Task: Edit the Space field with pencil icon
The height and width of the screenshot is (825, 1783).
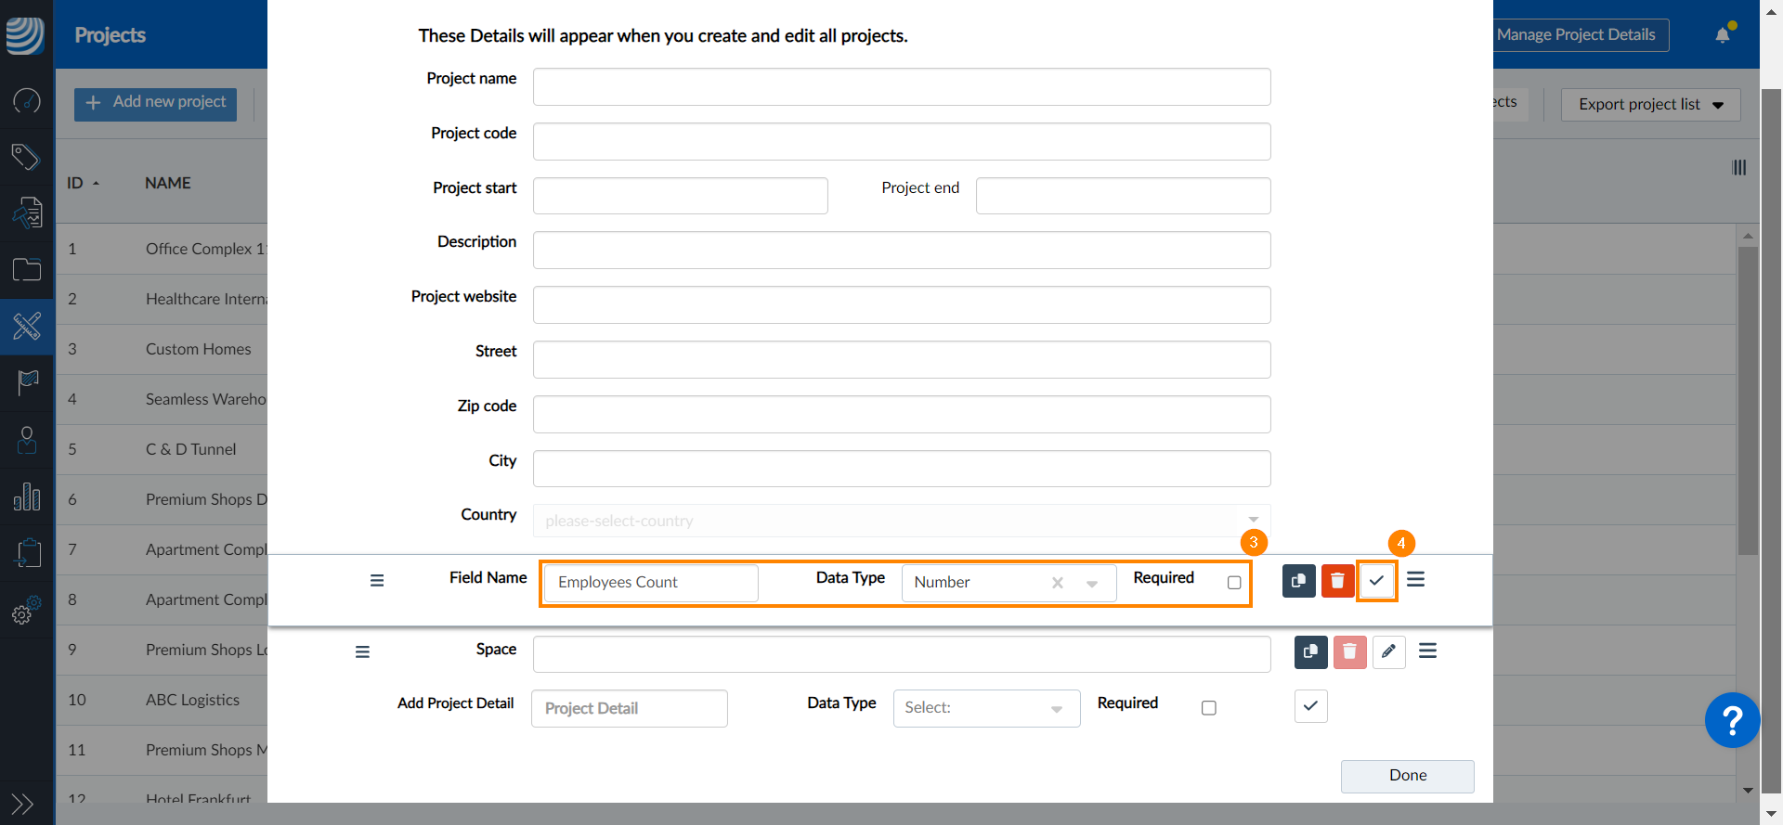Action: pos(1388,651)
